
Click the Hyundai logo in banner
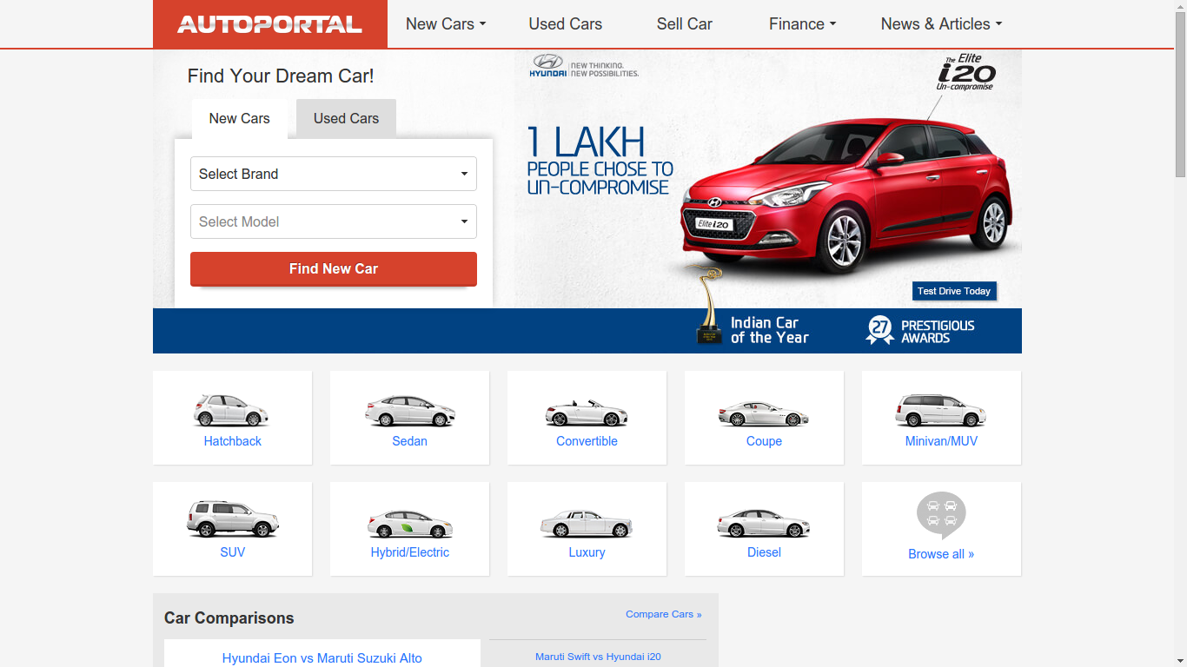coord(547,65)
